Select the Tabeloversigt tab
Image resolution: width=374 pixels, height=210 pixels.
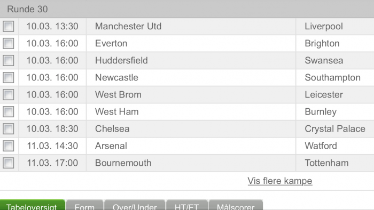(x=32, y=205)
